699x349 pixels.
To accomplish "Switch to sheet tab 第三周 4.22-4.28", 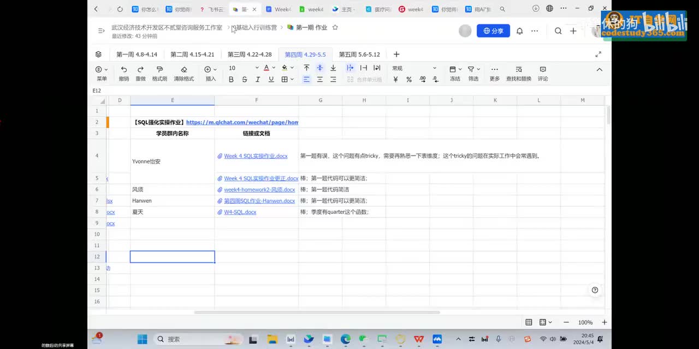I will pos(250,55).
